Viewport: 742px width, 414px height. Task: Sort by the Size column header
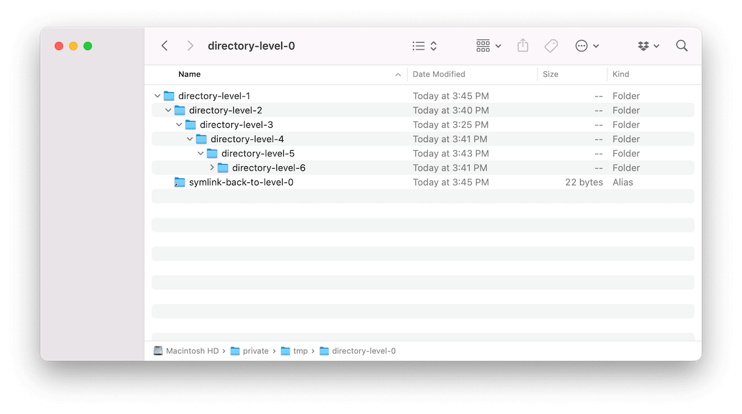[550, 74]
